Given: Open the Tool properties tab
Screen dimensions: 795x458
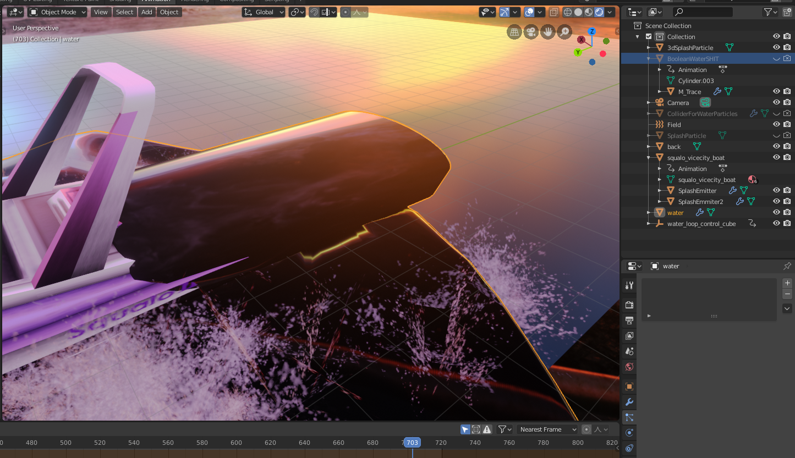Looking at the screenshot, I should tap(629, 285).
